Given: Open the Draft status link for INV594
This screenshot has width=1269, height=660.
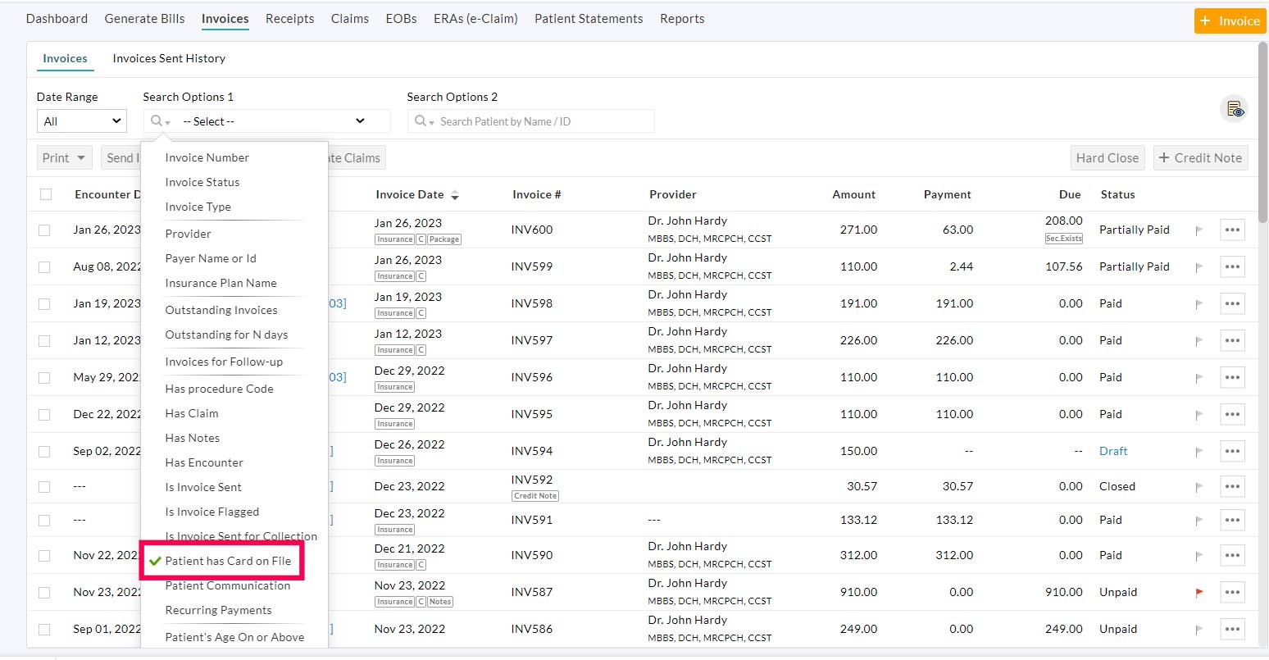Looking at the screenshot, I should click(1112, 452).
